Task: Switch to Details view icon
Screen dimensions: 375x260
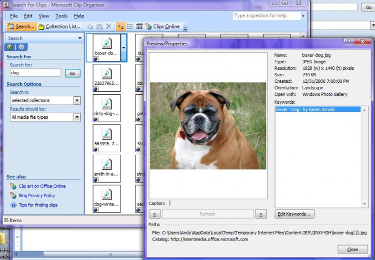Action: pyautogui.click(x=139, y=26)
